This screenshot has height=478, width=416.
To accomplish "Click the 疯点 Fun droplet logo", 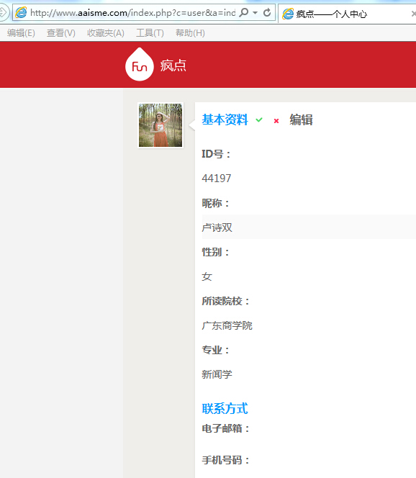I will click(140, 65).
